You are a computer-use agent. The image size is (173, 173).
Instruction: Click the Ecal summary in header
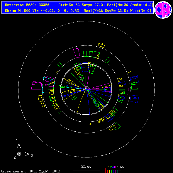[130, 5]
